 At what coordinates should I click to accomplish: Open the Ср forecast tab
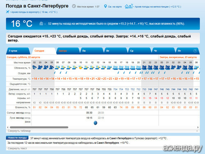click(139, 51)
